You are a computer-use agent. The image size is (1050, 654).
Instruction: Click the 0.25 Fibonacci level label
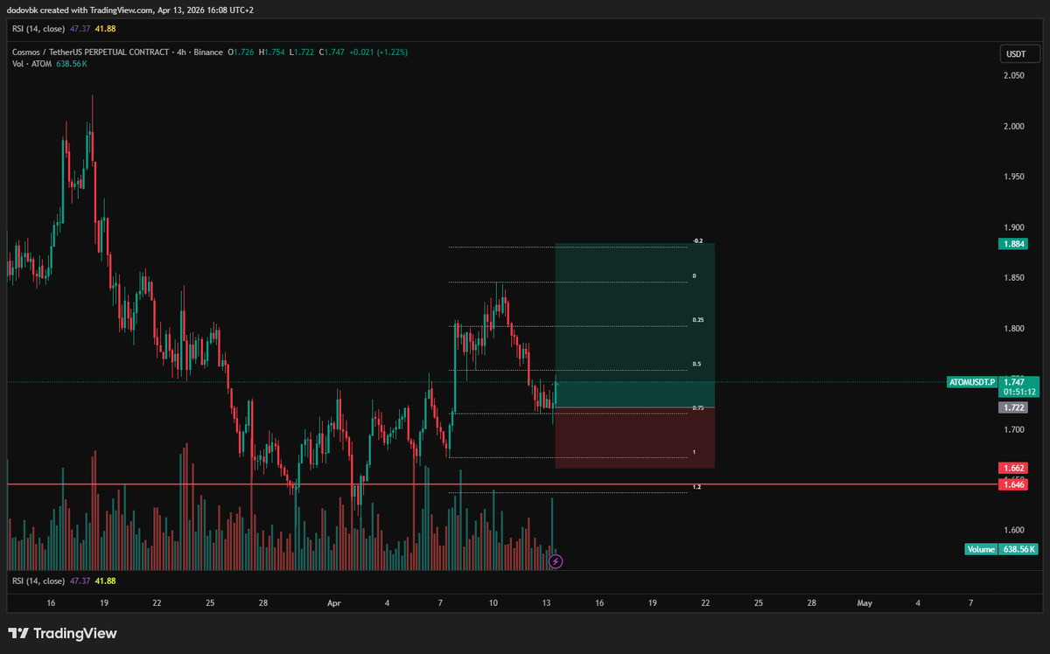697,320
